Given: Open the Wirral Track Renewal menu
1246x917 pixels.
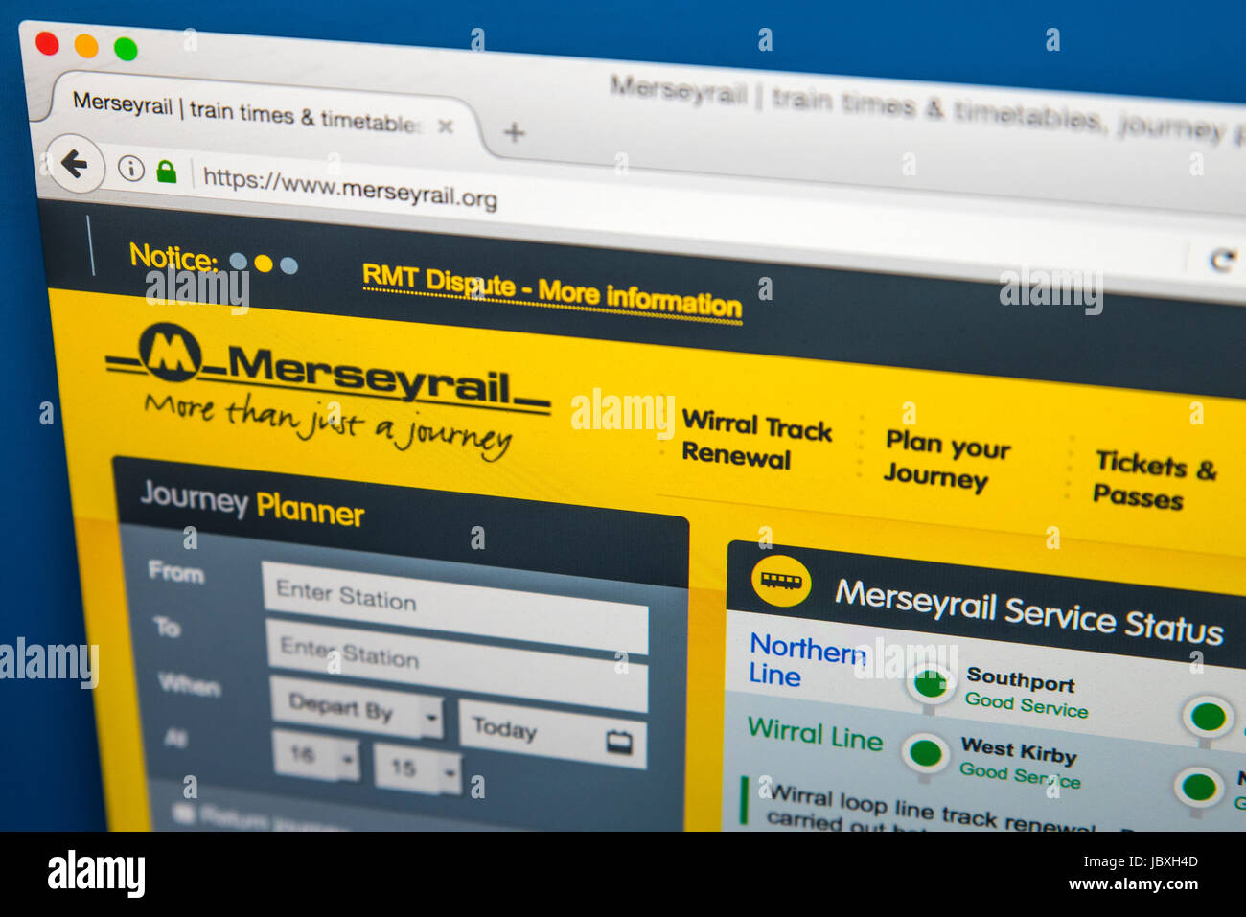Looking at the screenshot, I should [755, 440].
